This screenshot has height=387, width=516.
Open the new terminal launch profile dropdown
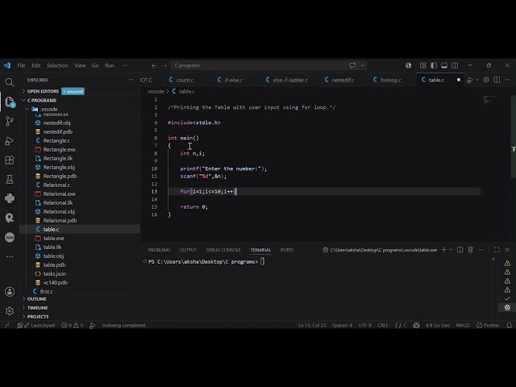point(451,250)
